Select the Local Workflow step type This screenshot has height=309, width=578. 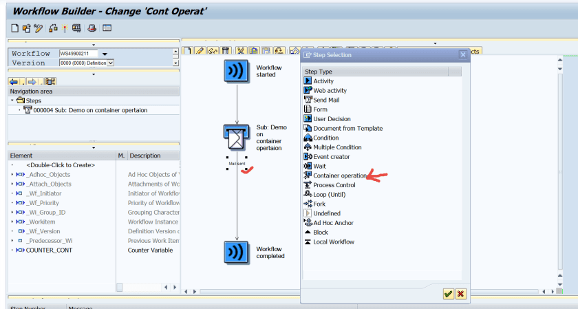point(334,242)
